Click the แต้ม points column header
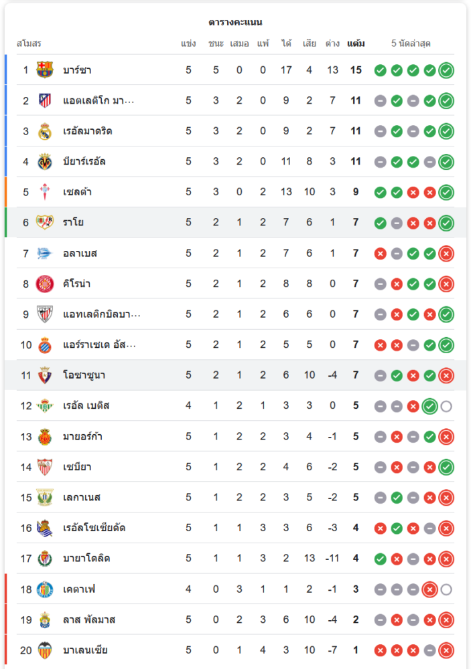Screen dimensions: 471x669 point(356,43)
